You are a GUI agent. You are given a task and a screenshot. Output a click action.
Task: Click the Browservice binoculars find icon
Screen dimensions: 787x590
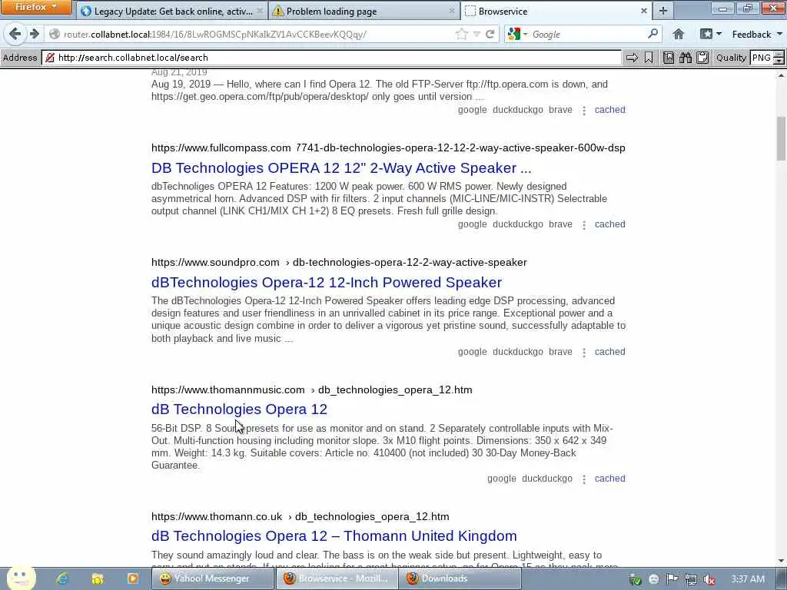tap(685, 58)
